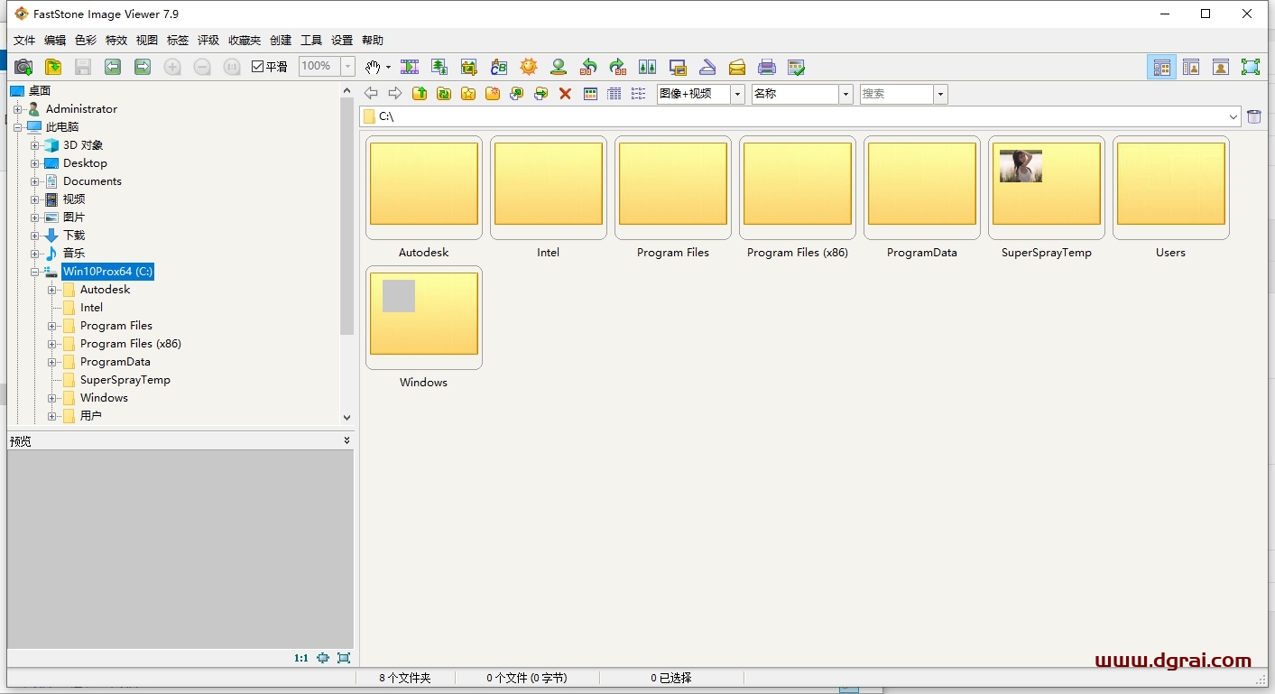Open the 工具 menu
This screenshot has height=694, width=1275.
tap(310, 41)
